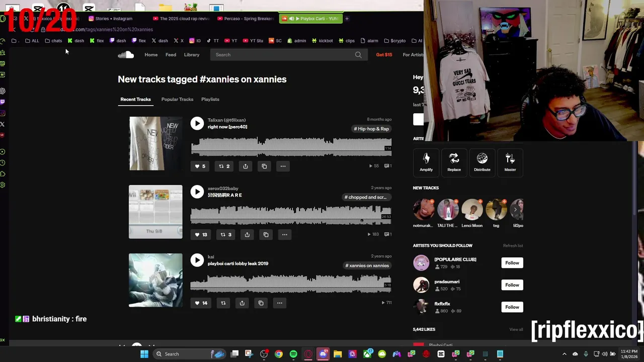
Task: Open the '$crypto' bookmark folder
Action: [x=394, y=41]
